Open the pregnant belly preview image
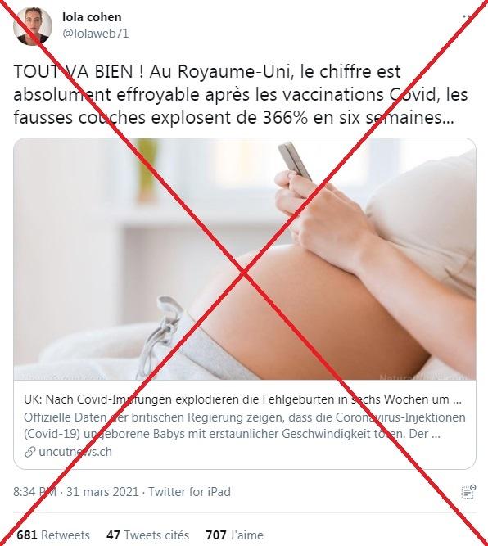488x546 pixels. [245, 259]
